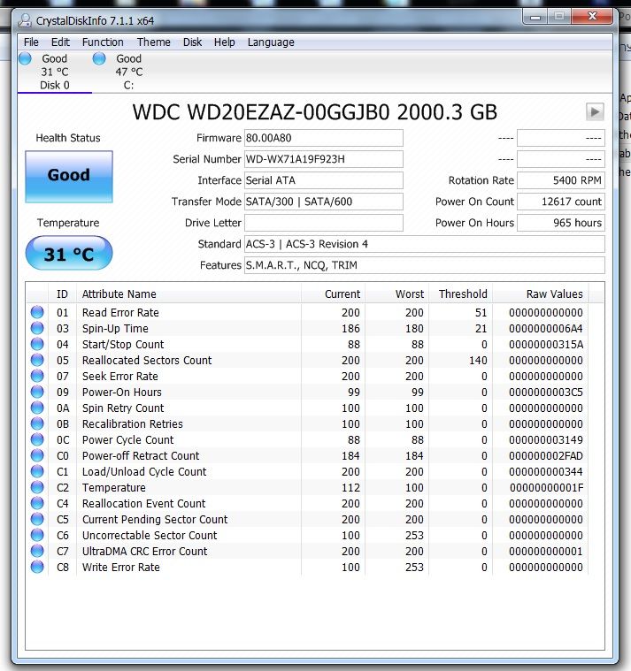Click the Attribute Name column header

point(189,294)
